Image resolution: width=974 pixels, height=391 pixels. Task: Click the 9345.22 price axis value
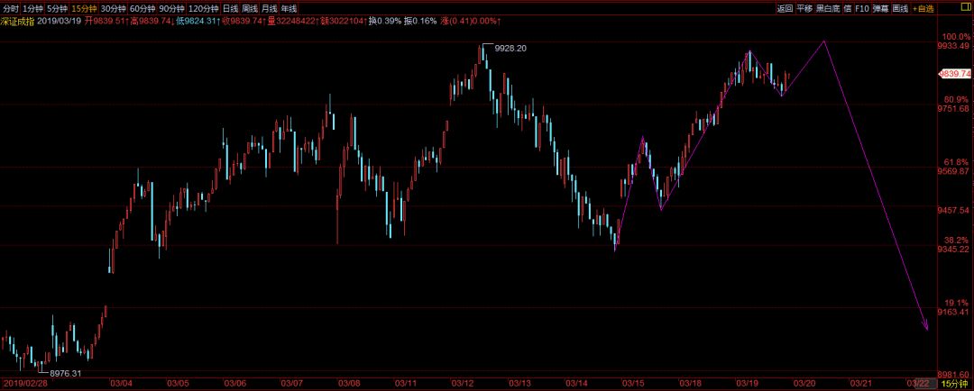point(954,250)
